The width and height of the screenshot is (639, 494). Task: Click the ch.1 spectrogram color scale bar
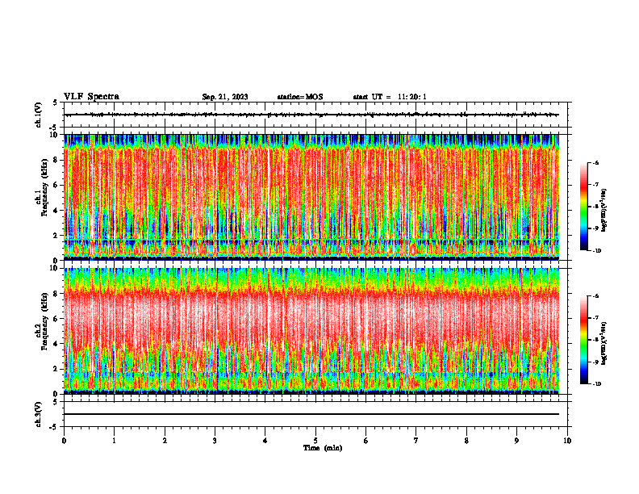click(583, 207)
